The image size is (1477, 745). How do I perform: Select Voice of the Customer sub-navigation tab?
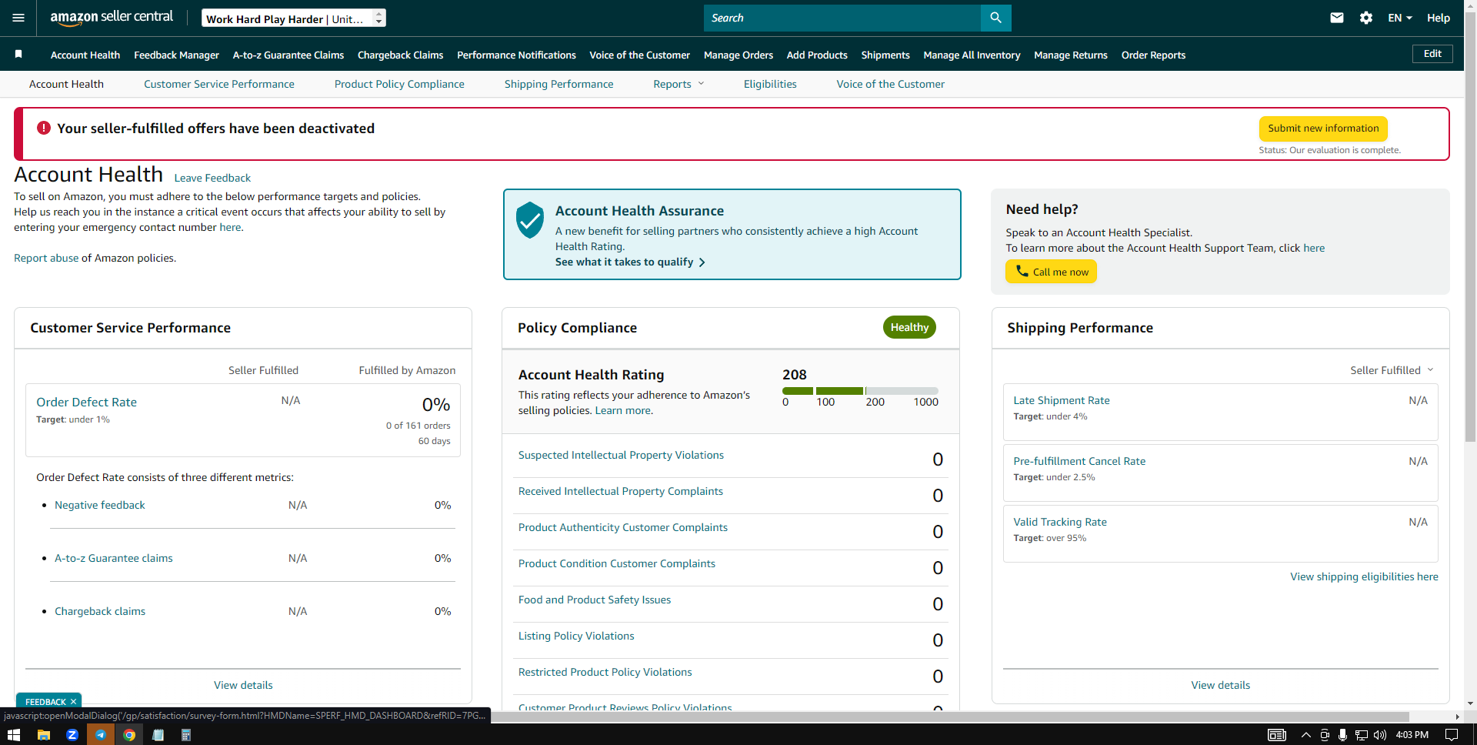point(891,84)
